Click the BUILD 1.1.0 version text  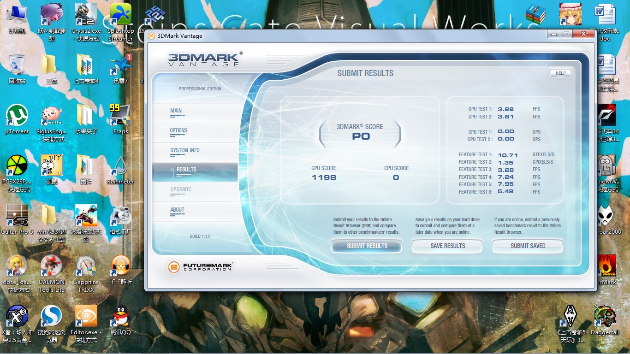(x=200, y=236)
